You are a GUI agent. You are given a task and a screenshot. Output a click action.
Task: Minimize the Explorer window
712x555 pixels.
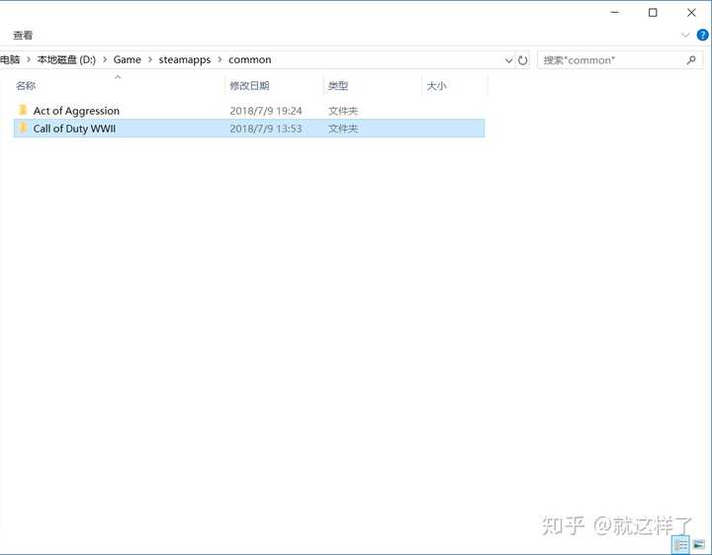pyautogui.click(x=615, y=12)
